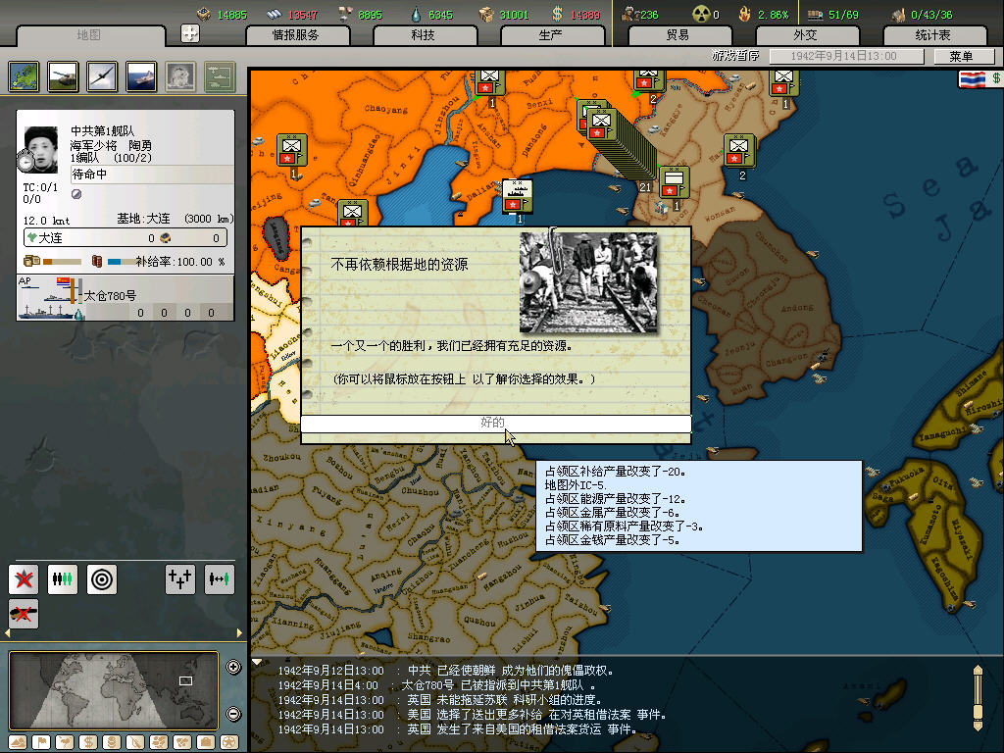This screenshot has height=753, width=1004.
Task: Click the date field 1942年9月14日 to unpause
Action: 834,57
